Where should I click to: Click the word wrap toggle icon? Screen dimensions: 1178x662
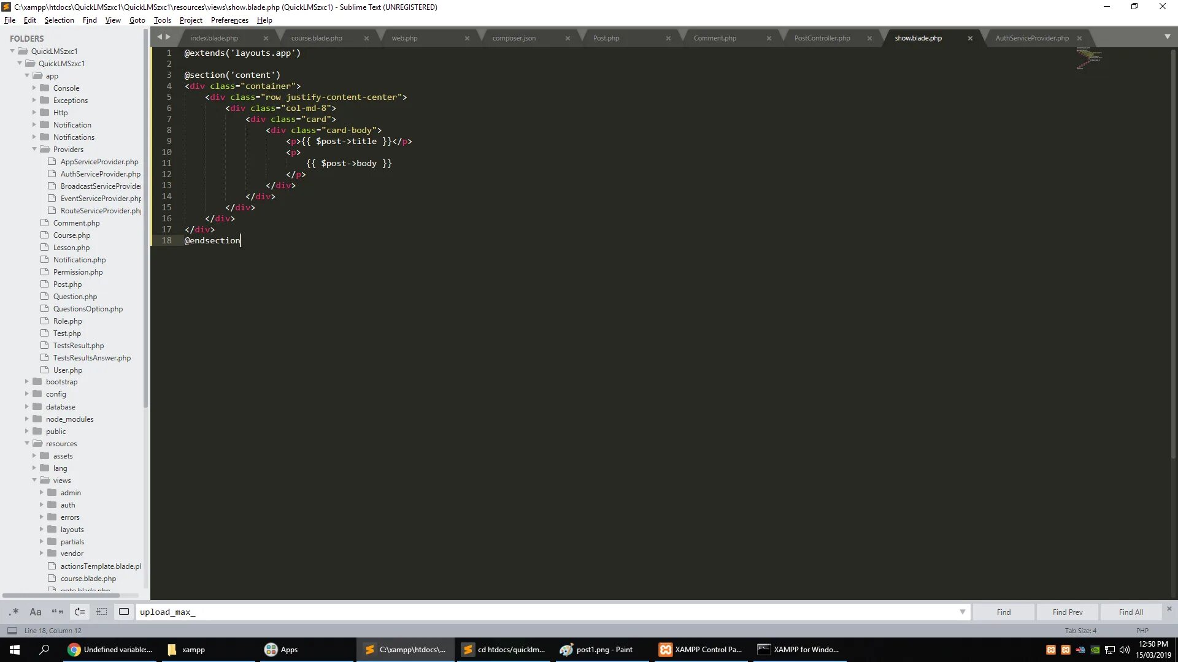pyautogui.click(x=79, y=612)
